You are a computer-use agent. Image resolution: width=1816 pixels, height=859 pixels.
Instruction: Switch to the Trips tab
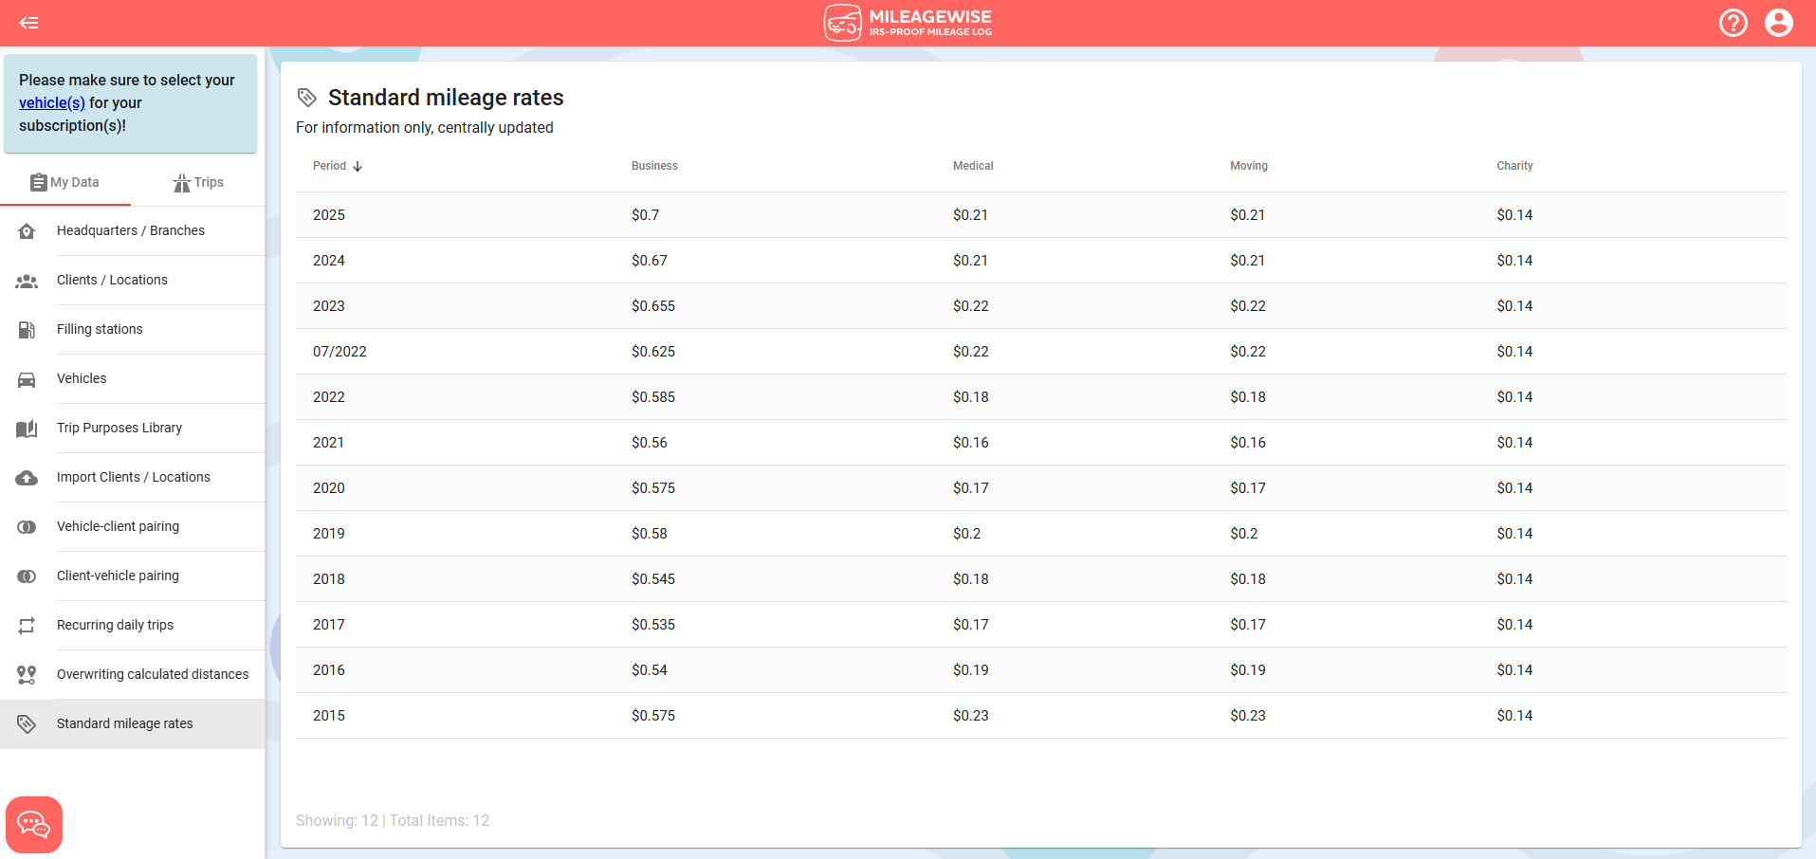tap(198, 182)
